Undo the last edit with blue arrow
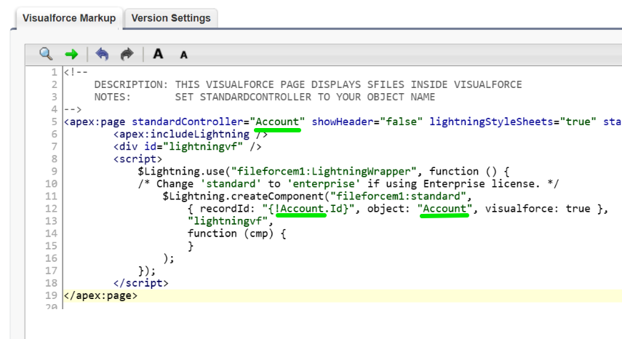This screenshot has height=339, width=622. pos(102,54)
